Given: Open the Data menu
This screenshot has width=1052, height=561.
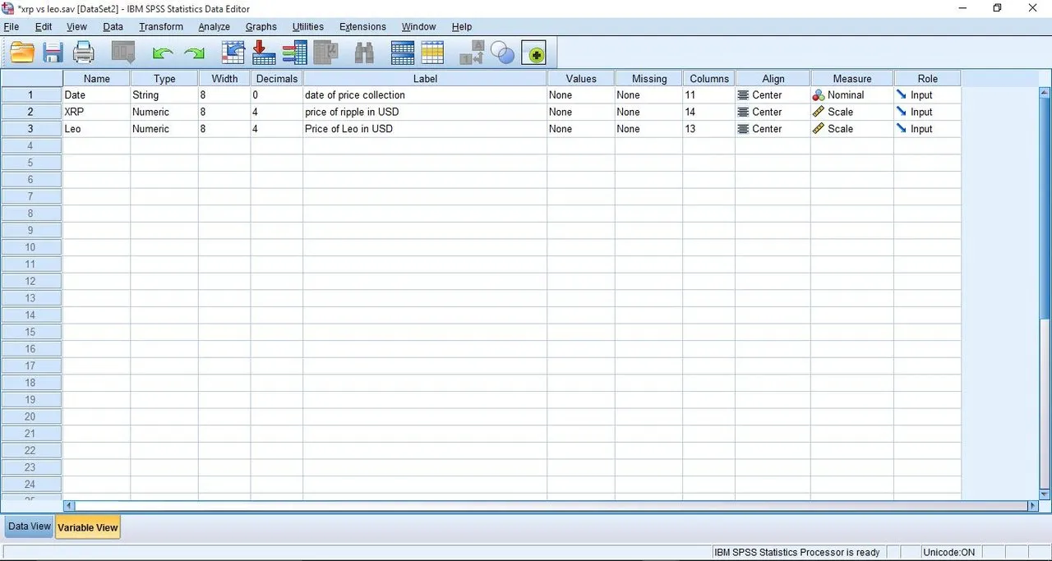Looking at the screenshot, I should [x=113, y=26].
